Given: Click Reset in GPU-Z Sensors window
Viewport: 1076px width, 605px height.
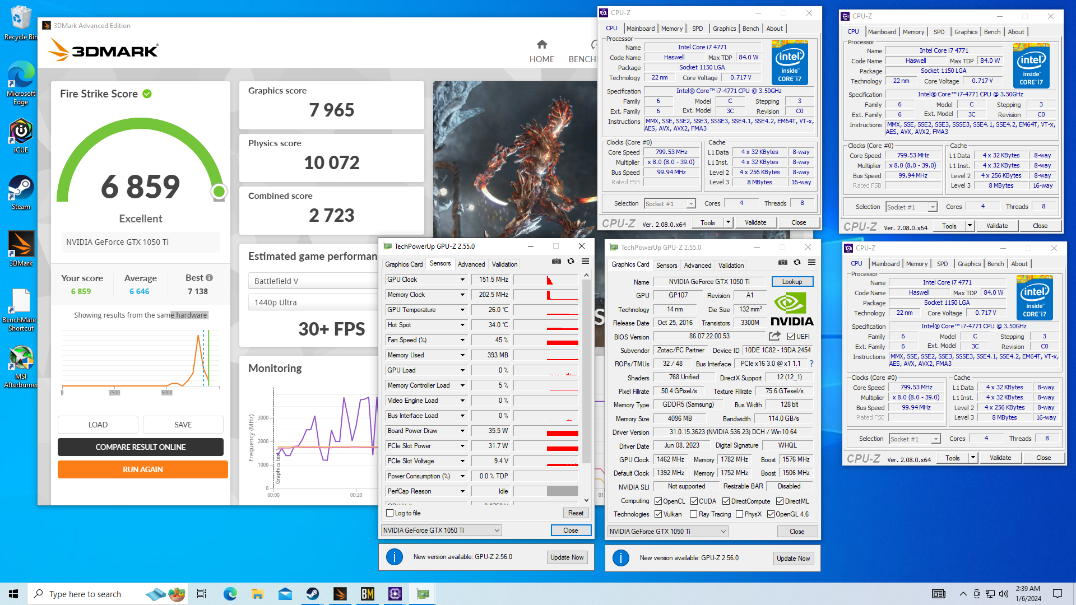Looking at the screenshot, I should coord(576,513).
